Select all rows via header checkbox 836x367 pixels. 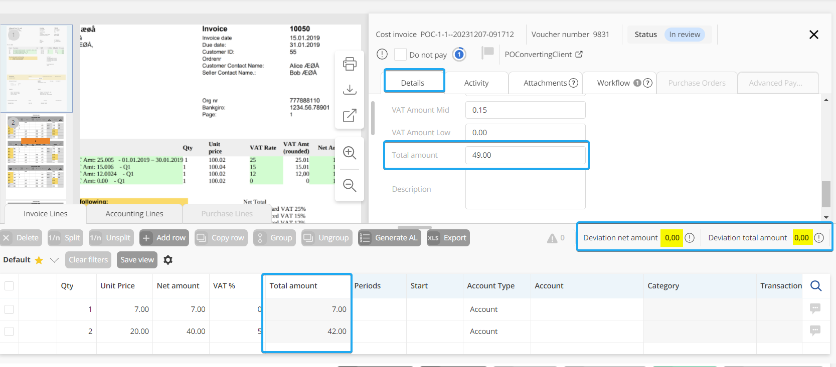(x=9, y=286)
